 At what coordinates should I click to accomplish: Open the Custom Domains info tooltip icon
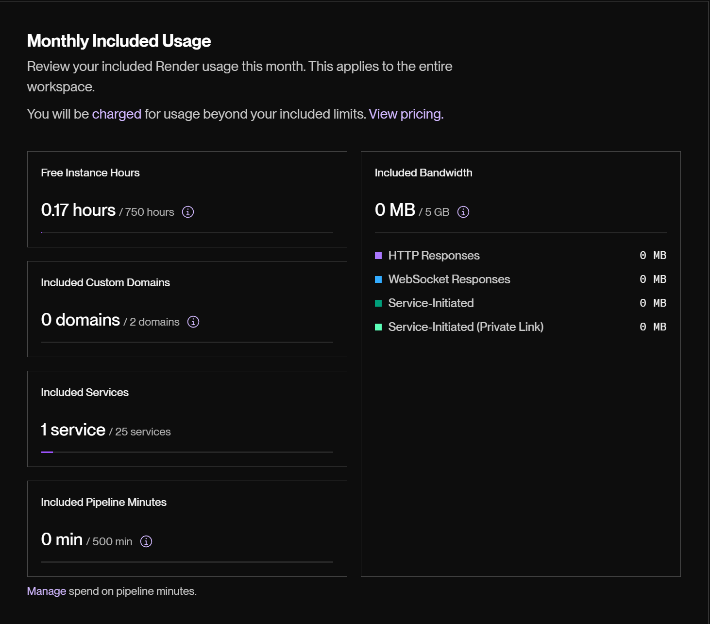(193, 322)
